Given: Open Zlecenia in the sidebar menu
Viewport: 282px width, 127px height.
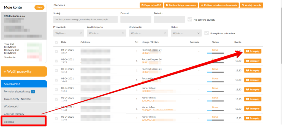Looking at the screenshot, I should (23, 122).
